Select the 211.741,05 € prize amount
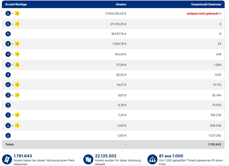The height and width of the screenshot is (166, 229). pos(118,24)
